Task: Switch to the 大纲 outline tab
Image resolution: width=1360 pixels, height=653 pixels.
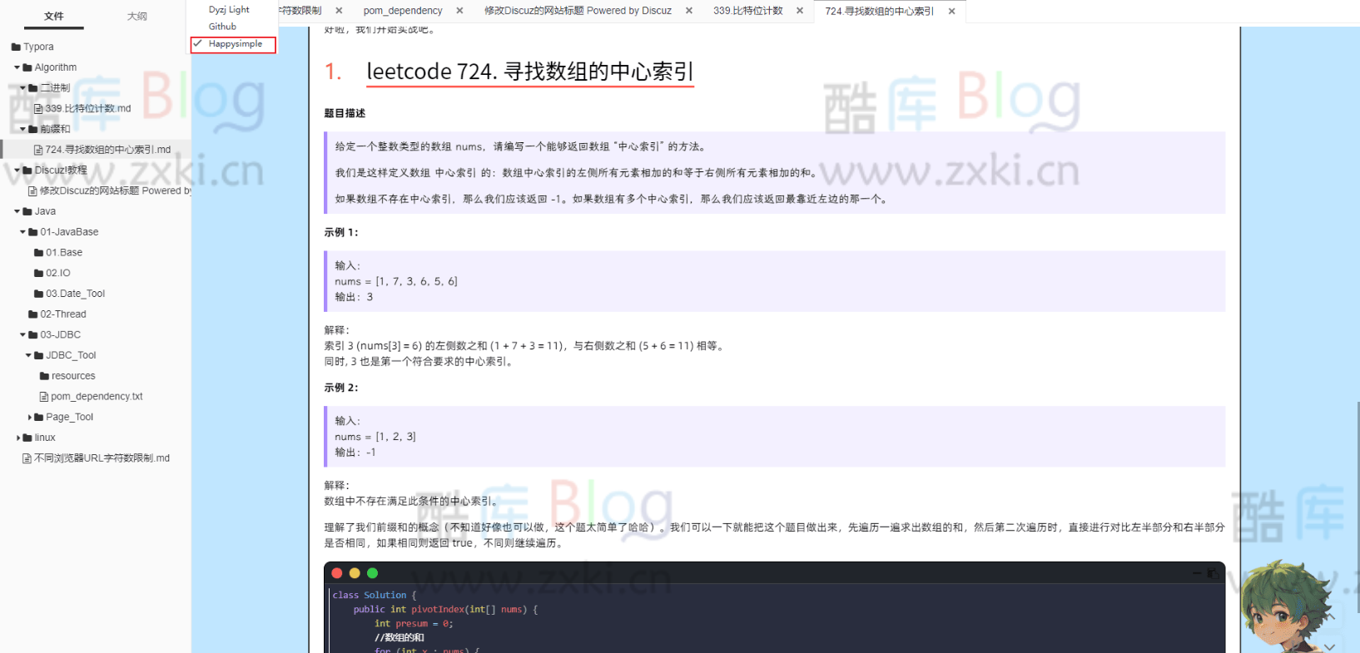Action: [137, 16]
